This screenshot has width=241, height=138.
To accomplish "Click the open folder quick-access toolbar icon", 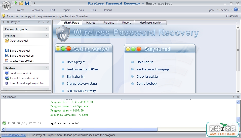I will 21,3.
